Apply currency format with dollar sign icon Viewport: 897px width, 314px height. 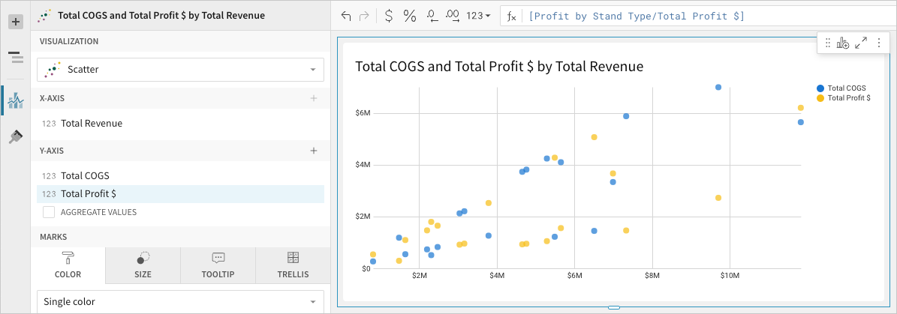click(388, 16)
